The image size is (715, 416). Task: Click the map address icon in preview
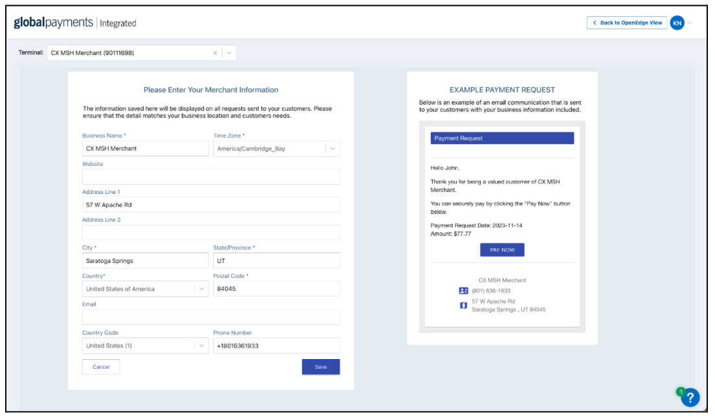pyautogui.click(x=463, y=305)
